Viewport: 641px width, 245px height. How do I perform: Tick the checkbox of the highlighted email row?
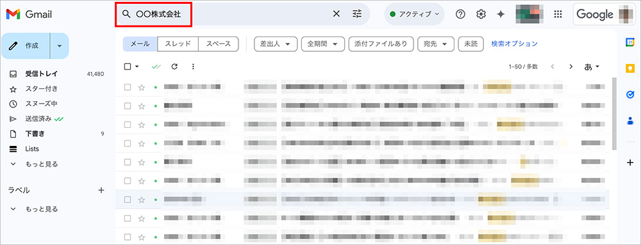point(128,200)
